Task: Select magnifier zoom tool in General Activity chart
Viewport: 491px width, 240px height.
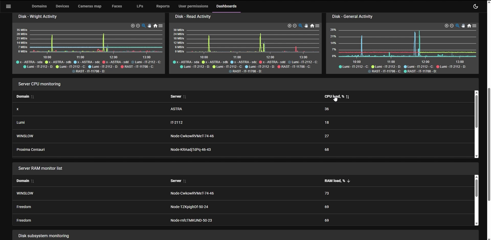Action: [x=457, y=26]
